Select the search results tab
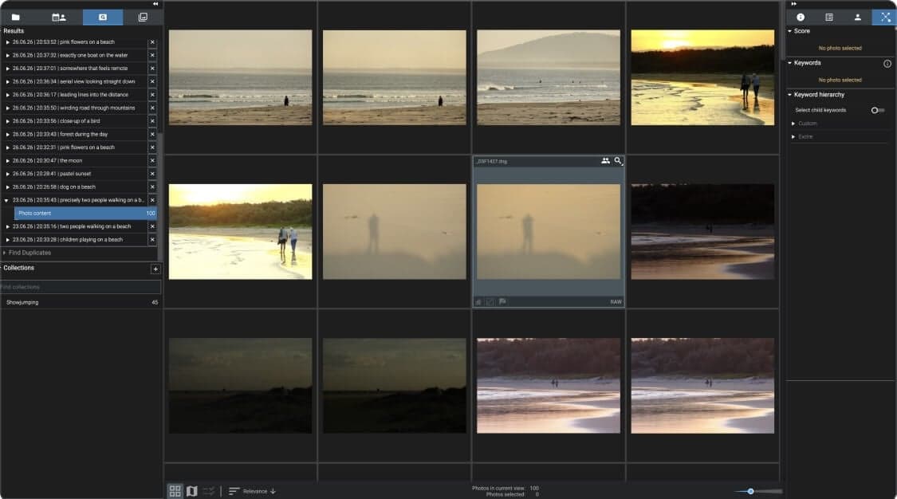 [102, 18]
